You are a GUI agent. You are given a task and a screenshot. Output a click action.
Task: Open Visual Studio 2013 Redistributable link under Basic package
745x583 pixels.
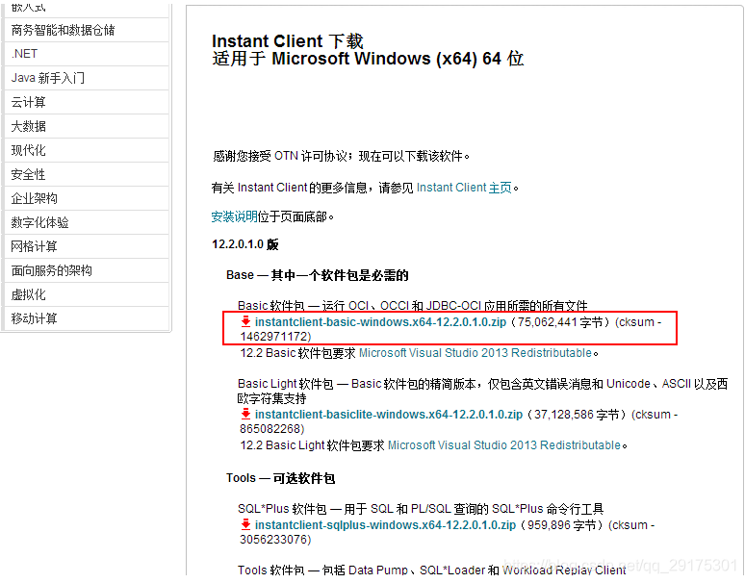pyautogui.click(x=475, y=353)
